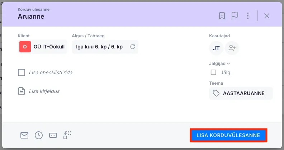Screen dimensions: 284x150
Task: Click the envelope email icon
Action: pos(24,135)
